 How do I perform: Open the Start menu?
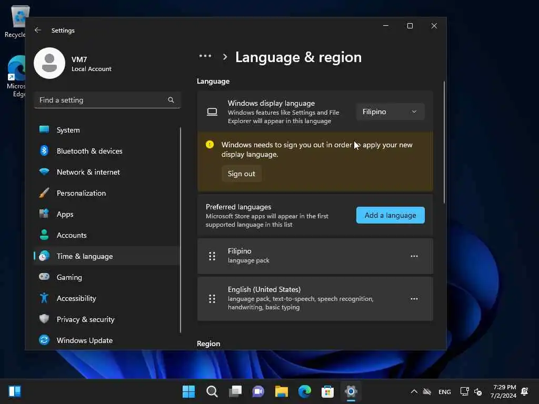(x=189, y=391)
